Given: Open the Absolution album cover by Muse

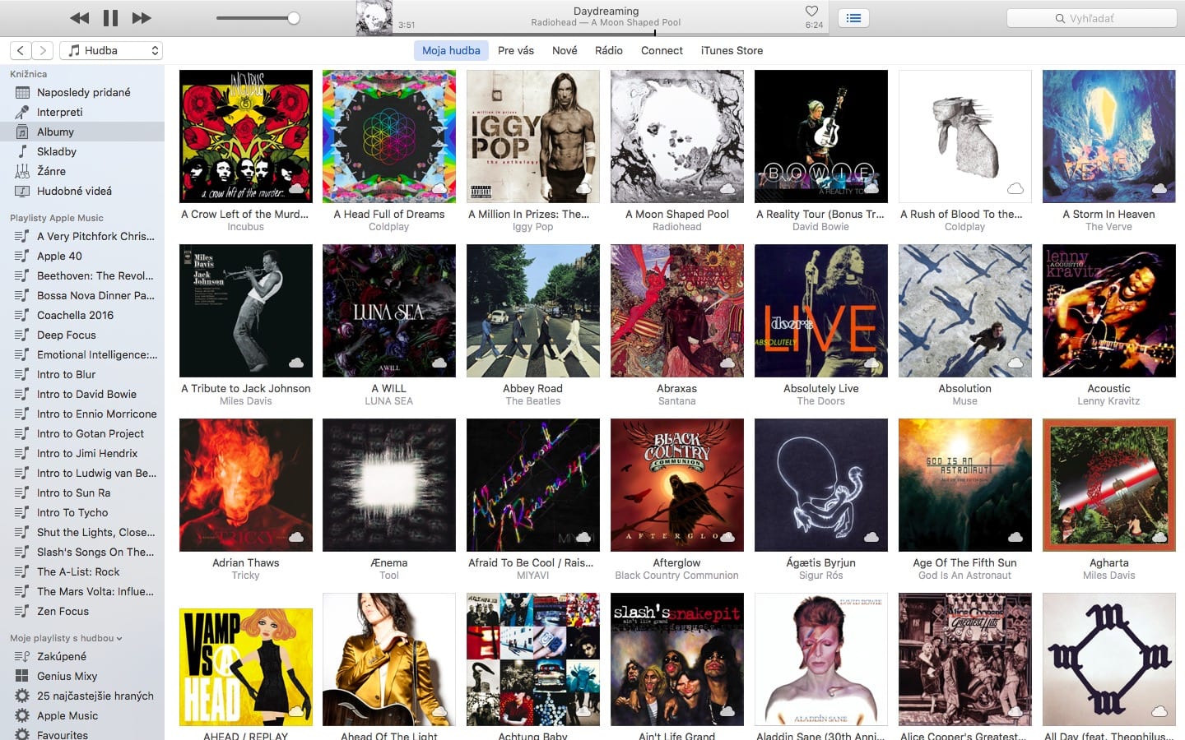Looking at the screenshot, I should click(x=965, y=311).
